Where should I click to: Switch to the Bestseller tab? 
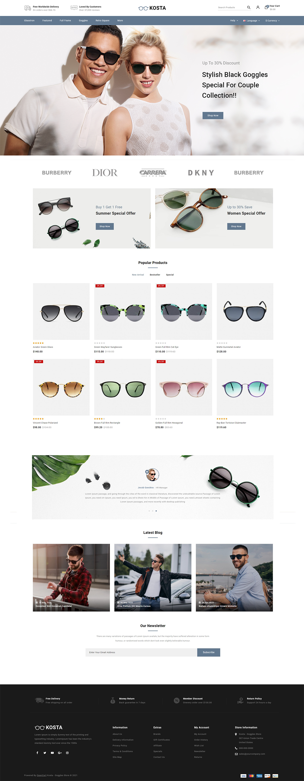(155, 275)
